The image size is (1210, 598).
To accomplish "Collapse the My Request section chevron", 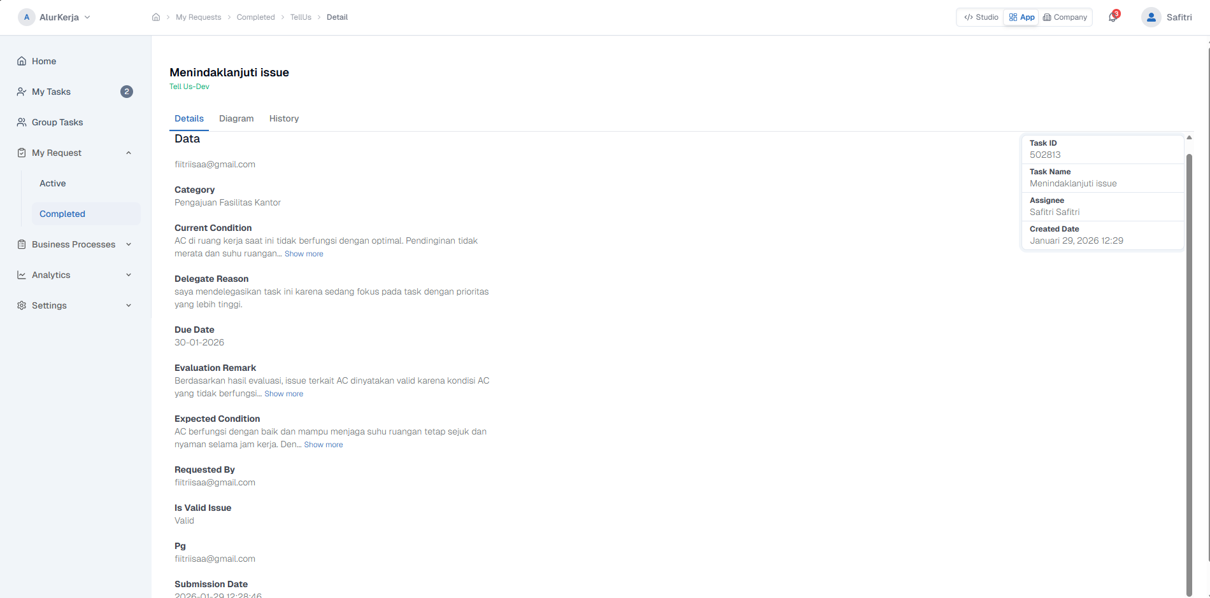I will click(129, 153).
